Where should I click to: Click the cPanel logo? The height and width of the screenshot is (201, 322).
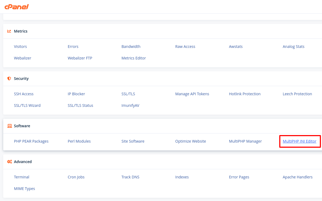[17, 7]
